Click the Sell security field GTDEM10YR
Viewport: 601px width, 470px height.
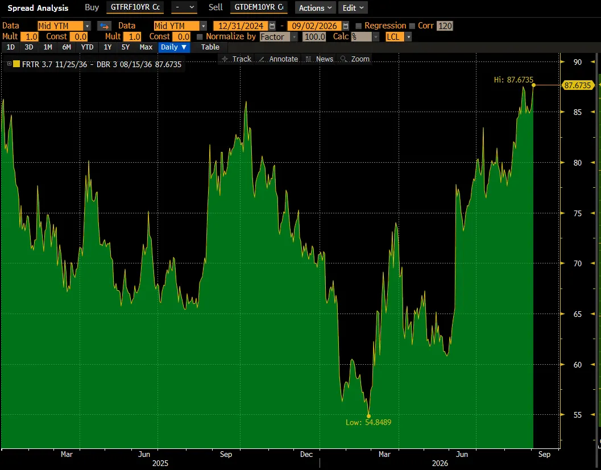[x=259, y=7]
